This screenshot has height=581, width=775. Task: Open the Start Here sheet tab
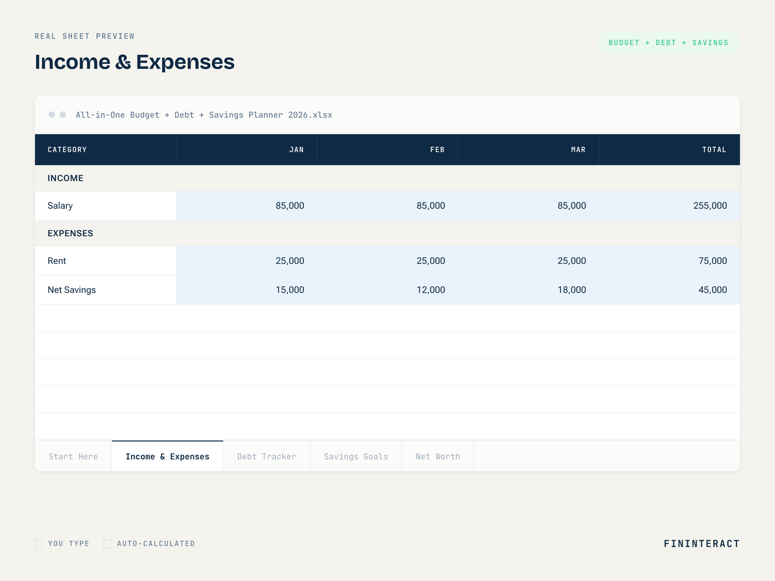point(73,456)
